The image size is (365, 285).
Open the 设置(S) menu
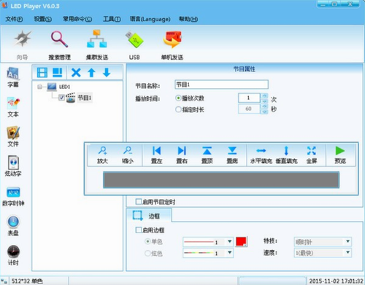43,19
